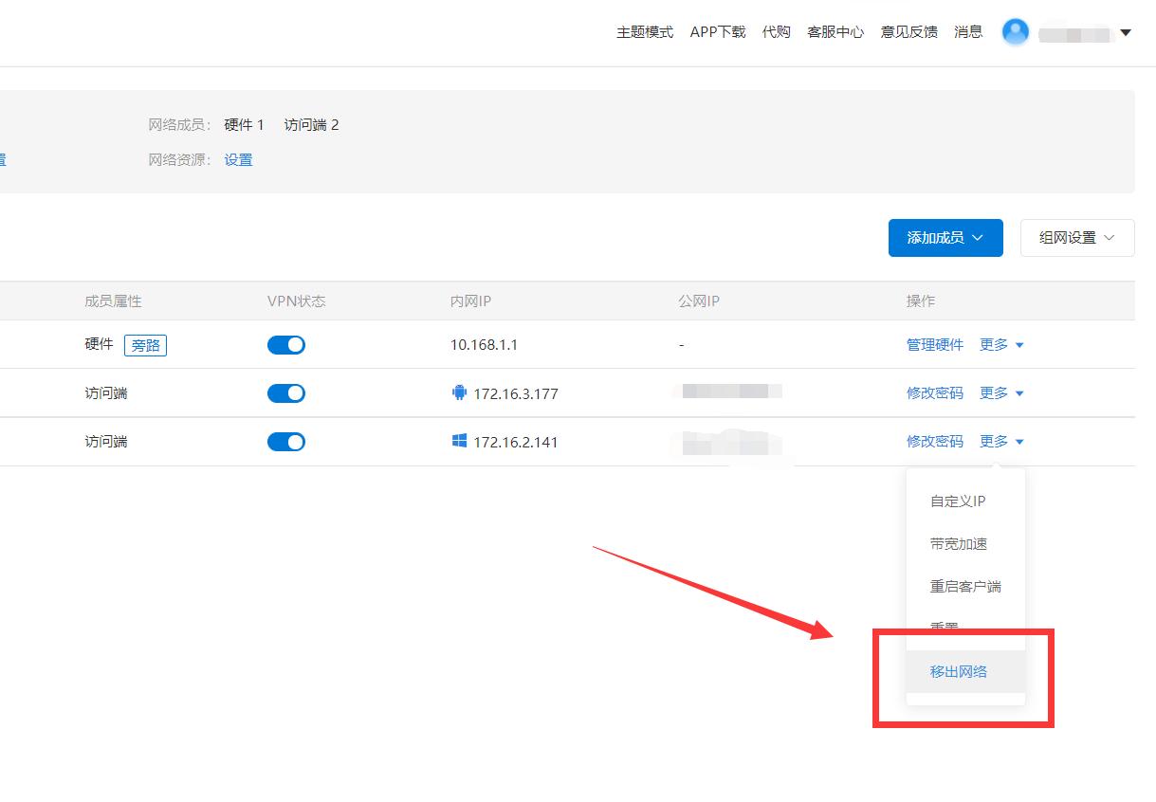
Task: Click 移出网络 inside the highlighted menu
Action: click(960, 670)
